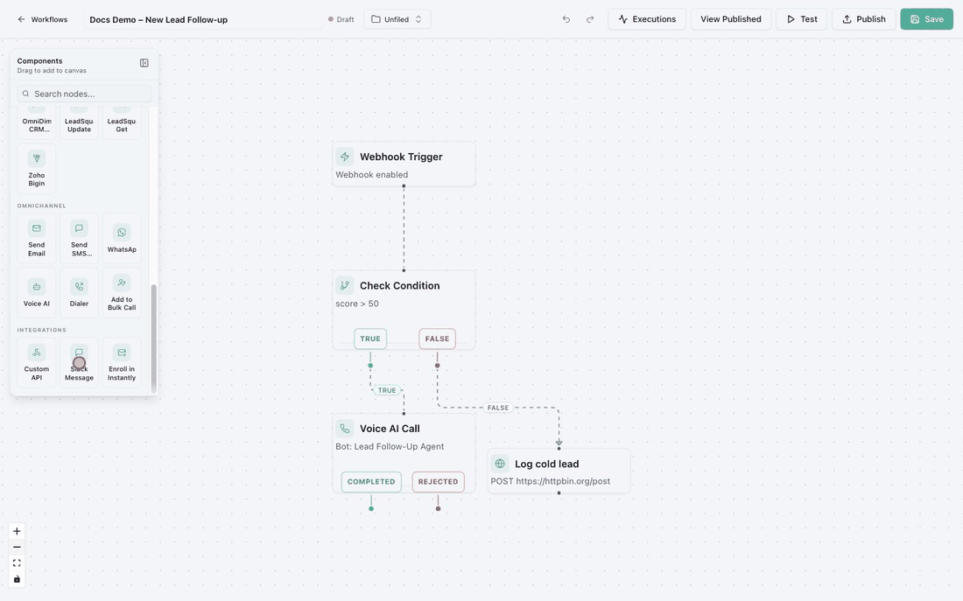This screenshot has height=601, width=963.
Task: Click the FALSE output on Check Condition
Action: (x=437, y=339)
